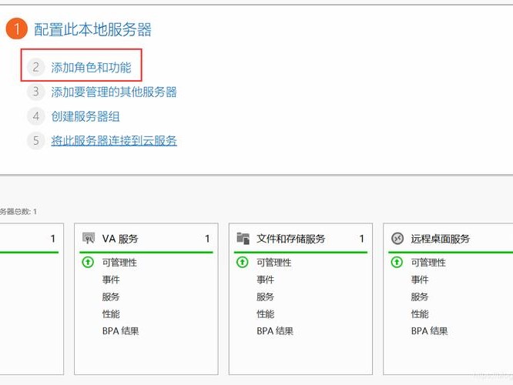Select 可管理性 in 文件和存储服务 tile

coord(274,263)
